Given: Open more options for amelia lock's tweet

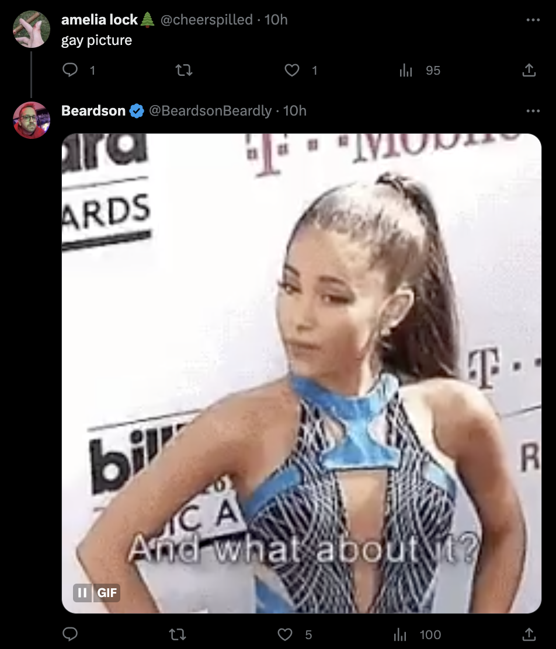Looking at the screenshot, I should pos(533,20).
